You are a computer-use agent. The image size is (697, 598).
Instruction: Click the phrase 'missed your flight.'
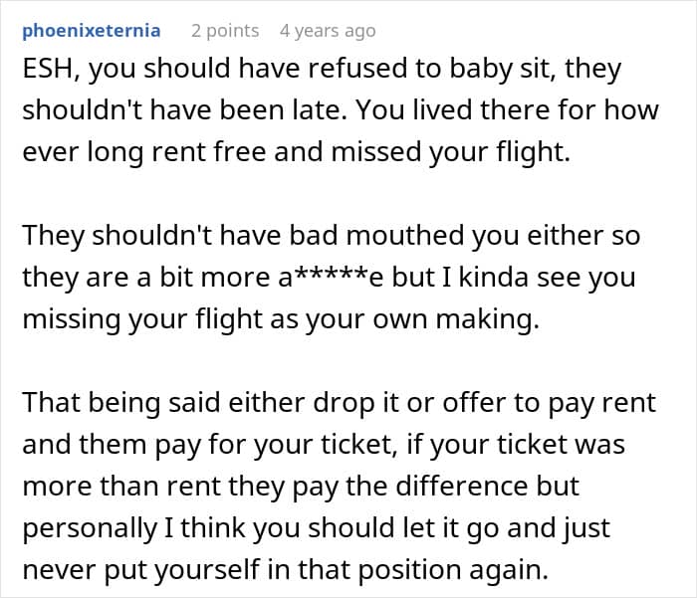pyautogui.click(x=451, y=152)
